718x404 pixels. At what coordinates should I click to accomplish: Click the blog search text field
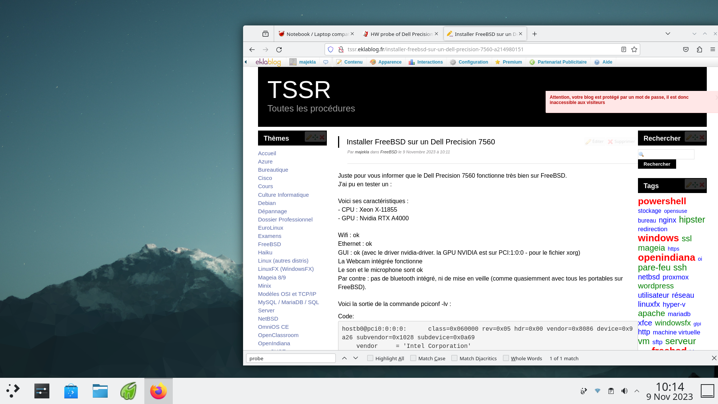tap(666, 154)
